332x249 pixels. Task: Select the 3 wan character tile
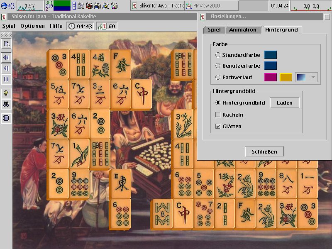coord(100,94)
